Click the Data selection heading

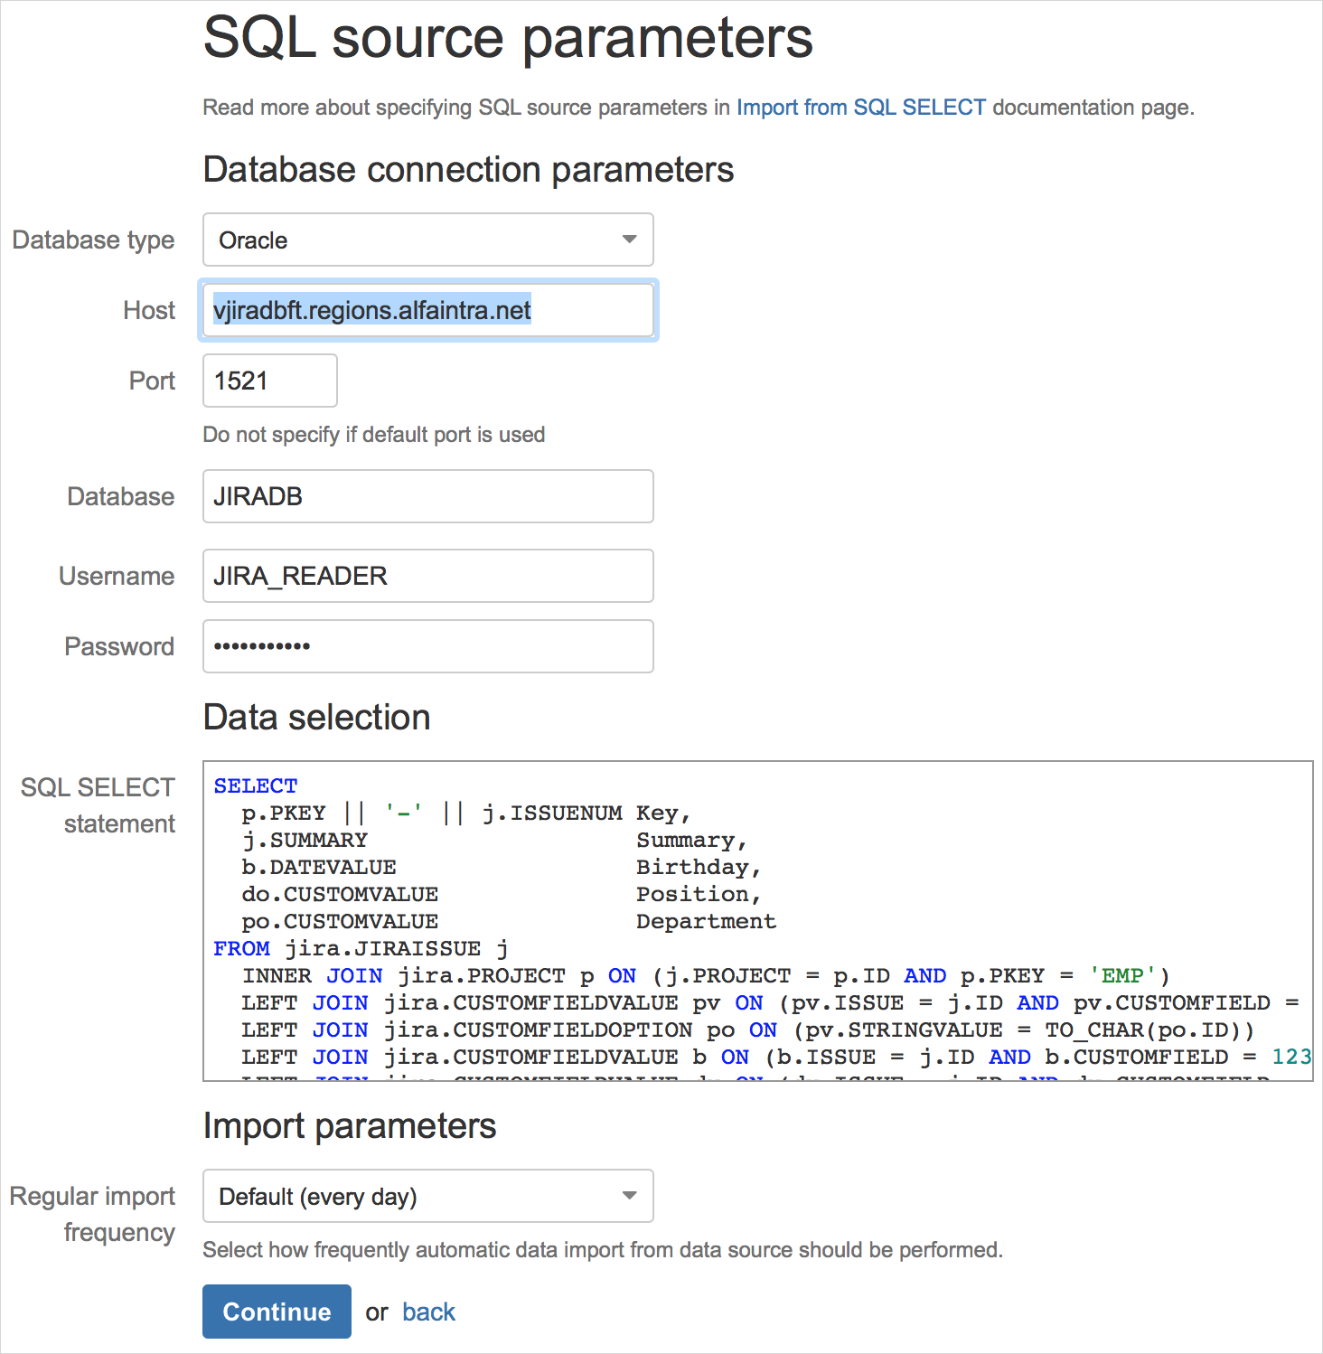[316, 717]
